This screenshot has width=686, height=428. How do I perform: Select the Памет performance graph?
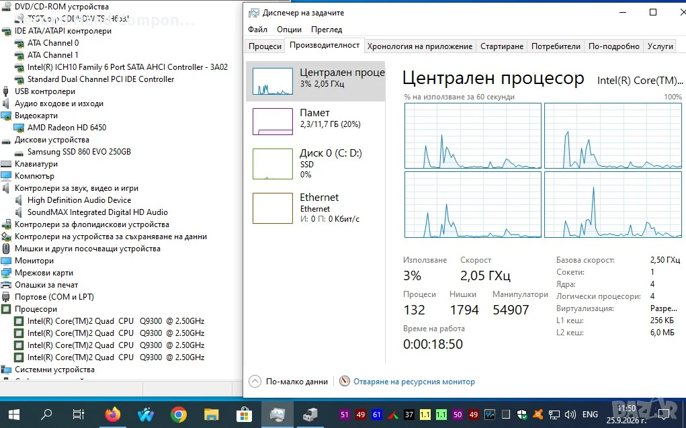click(273, 121)
